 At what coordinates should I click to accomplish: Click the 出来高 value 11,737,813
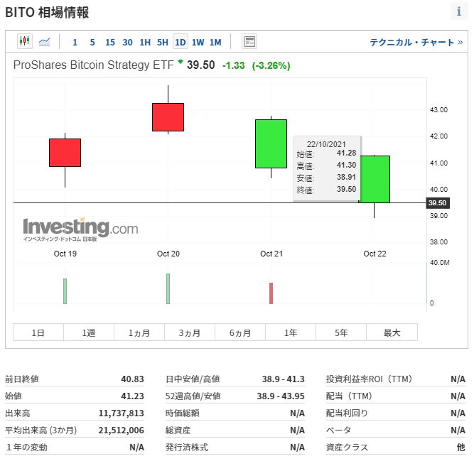pyautogui.click(x=122, y=413)
